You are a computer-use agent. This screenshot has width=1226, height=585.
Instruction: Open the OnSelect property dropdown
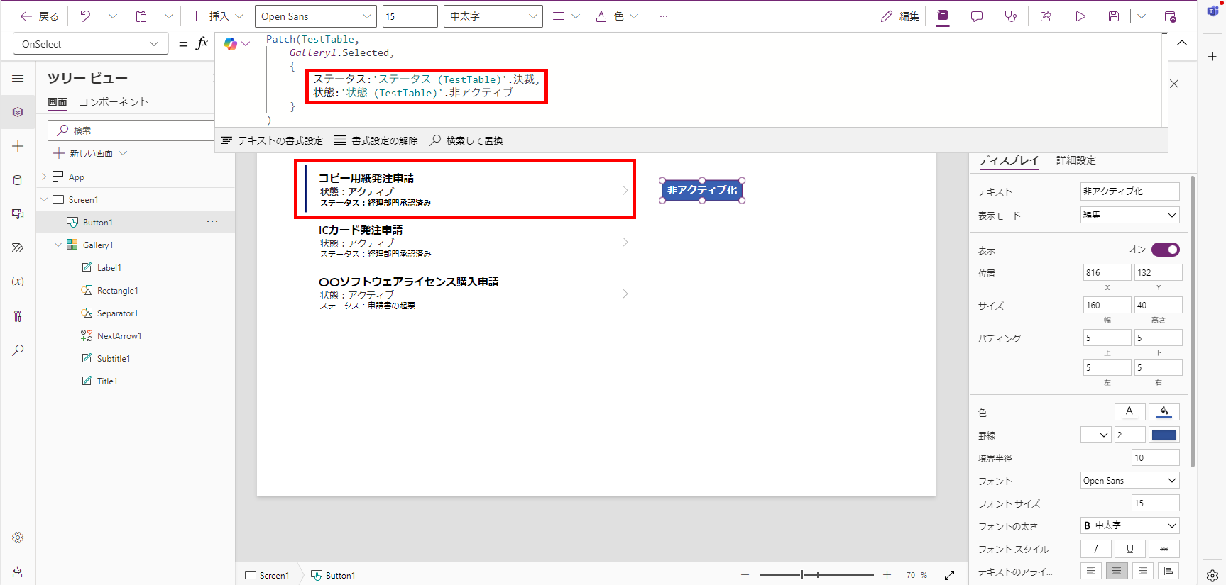point(90,44)
